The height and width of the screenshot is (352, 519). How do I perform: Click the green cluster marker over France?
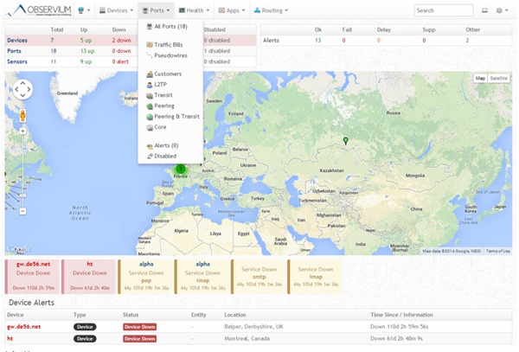(181, 169)
